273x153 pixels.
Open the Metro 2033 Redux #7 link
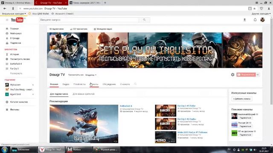(x=192, y=132)
